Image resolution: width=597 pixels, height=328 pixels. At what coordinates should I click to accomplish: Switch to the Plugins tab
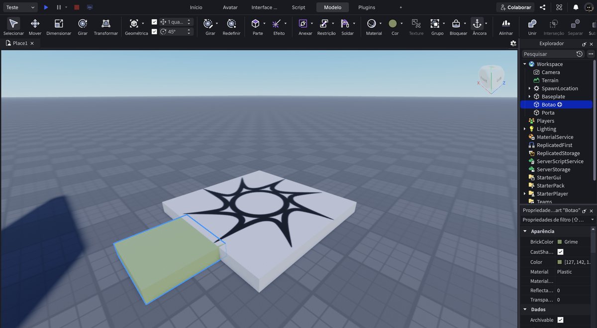[367, 7]
